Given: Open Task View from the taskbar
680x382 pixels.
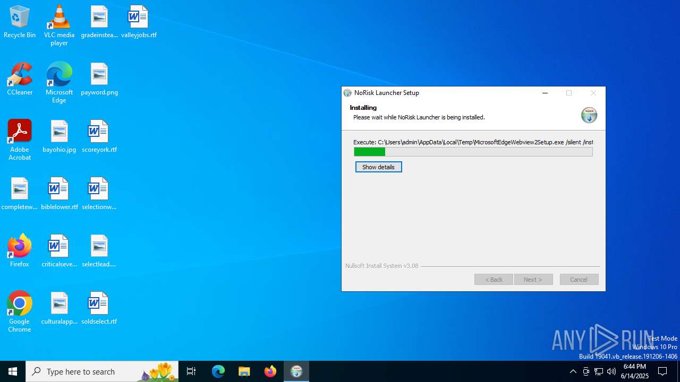Looking at the screenshot, I should pyautogui.click(x=191, y=371).
